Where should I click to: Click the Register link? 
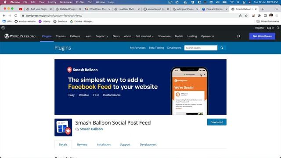point(259,28)
